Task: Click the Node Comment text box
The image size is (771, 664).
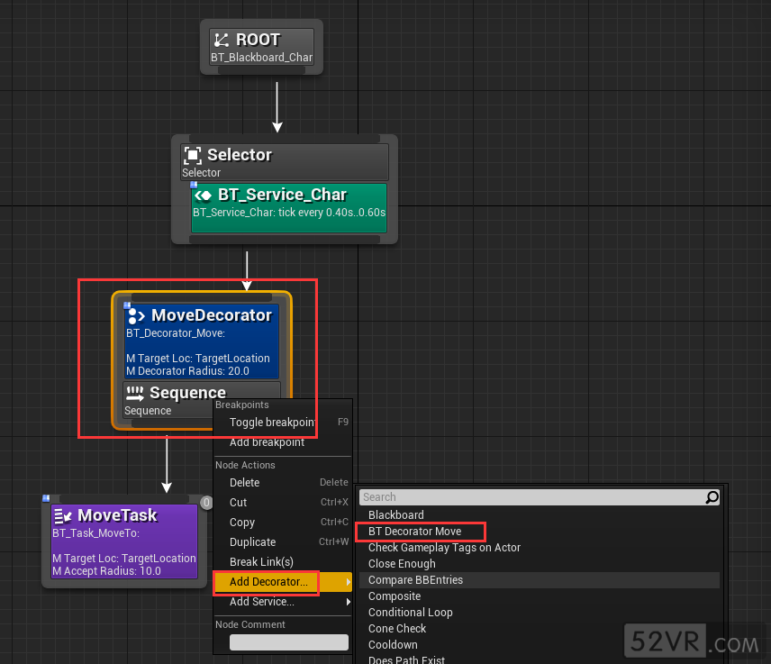Action: pos(288,642)
